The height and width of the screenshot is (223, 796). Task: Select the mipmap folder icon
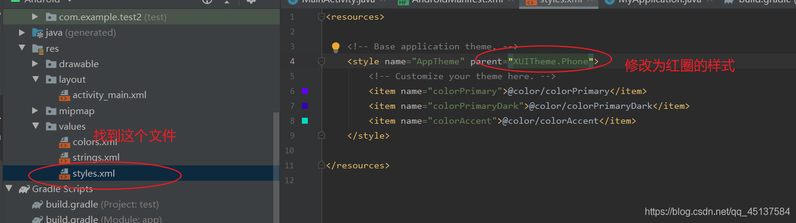[51, 111]
